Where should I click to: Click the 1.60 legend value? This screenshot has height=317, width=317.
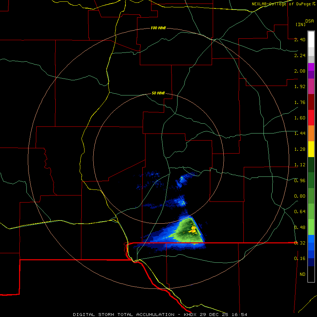pyautogui.click(x=300, y=118)
